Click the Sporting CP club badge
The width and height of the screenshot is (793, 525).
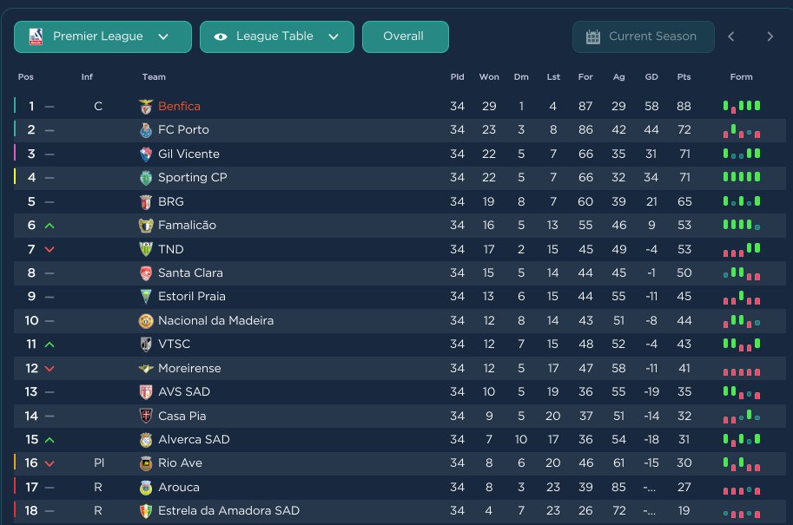point(146,178)
